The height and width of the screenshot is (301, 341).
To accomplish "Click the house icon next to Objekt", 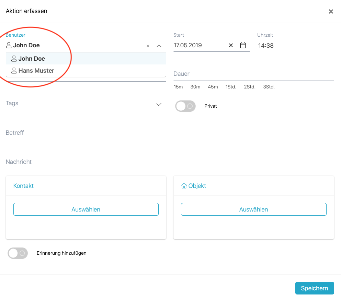I will [x=184, y=186].
